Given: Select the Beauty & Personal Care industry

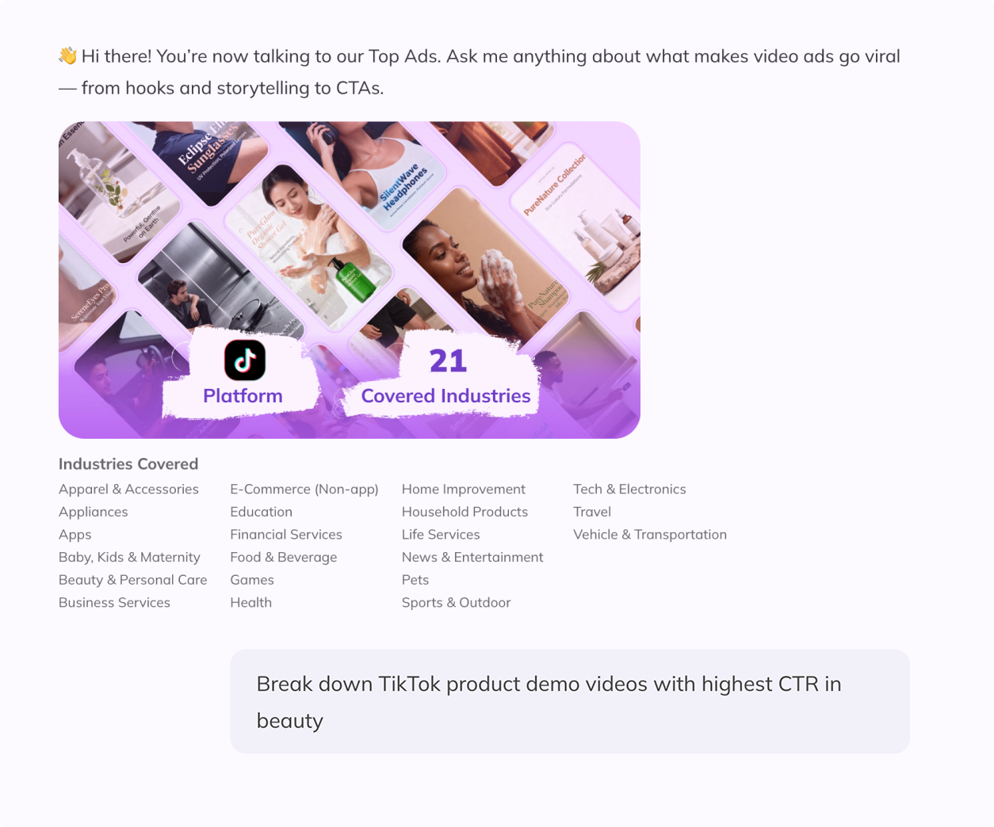Looking at the screenshot, I should pyautogui.click(x=132, y=580).
